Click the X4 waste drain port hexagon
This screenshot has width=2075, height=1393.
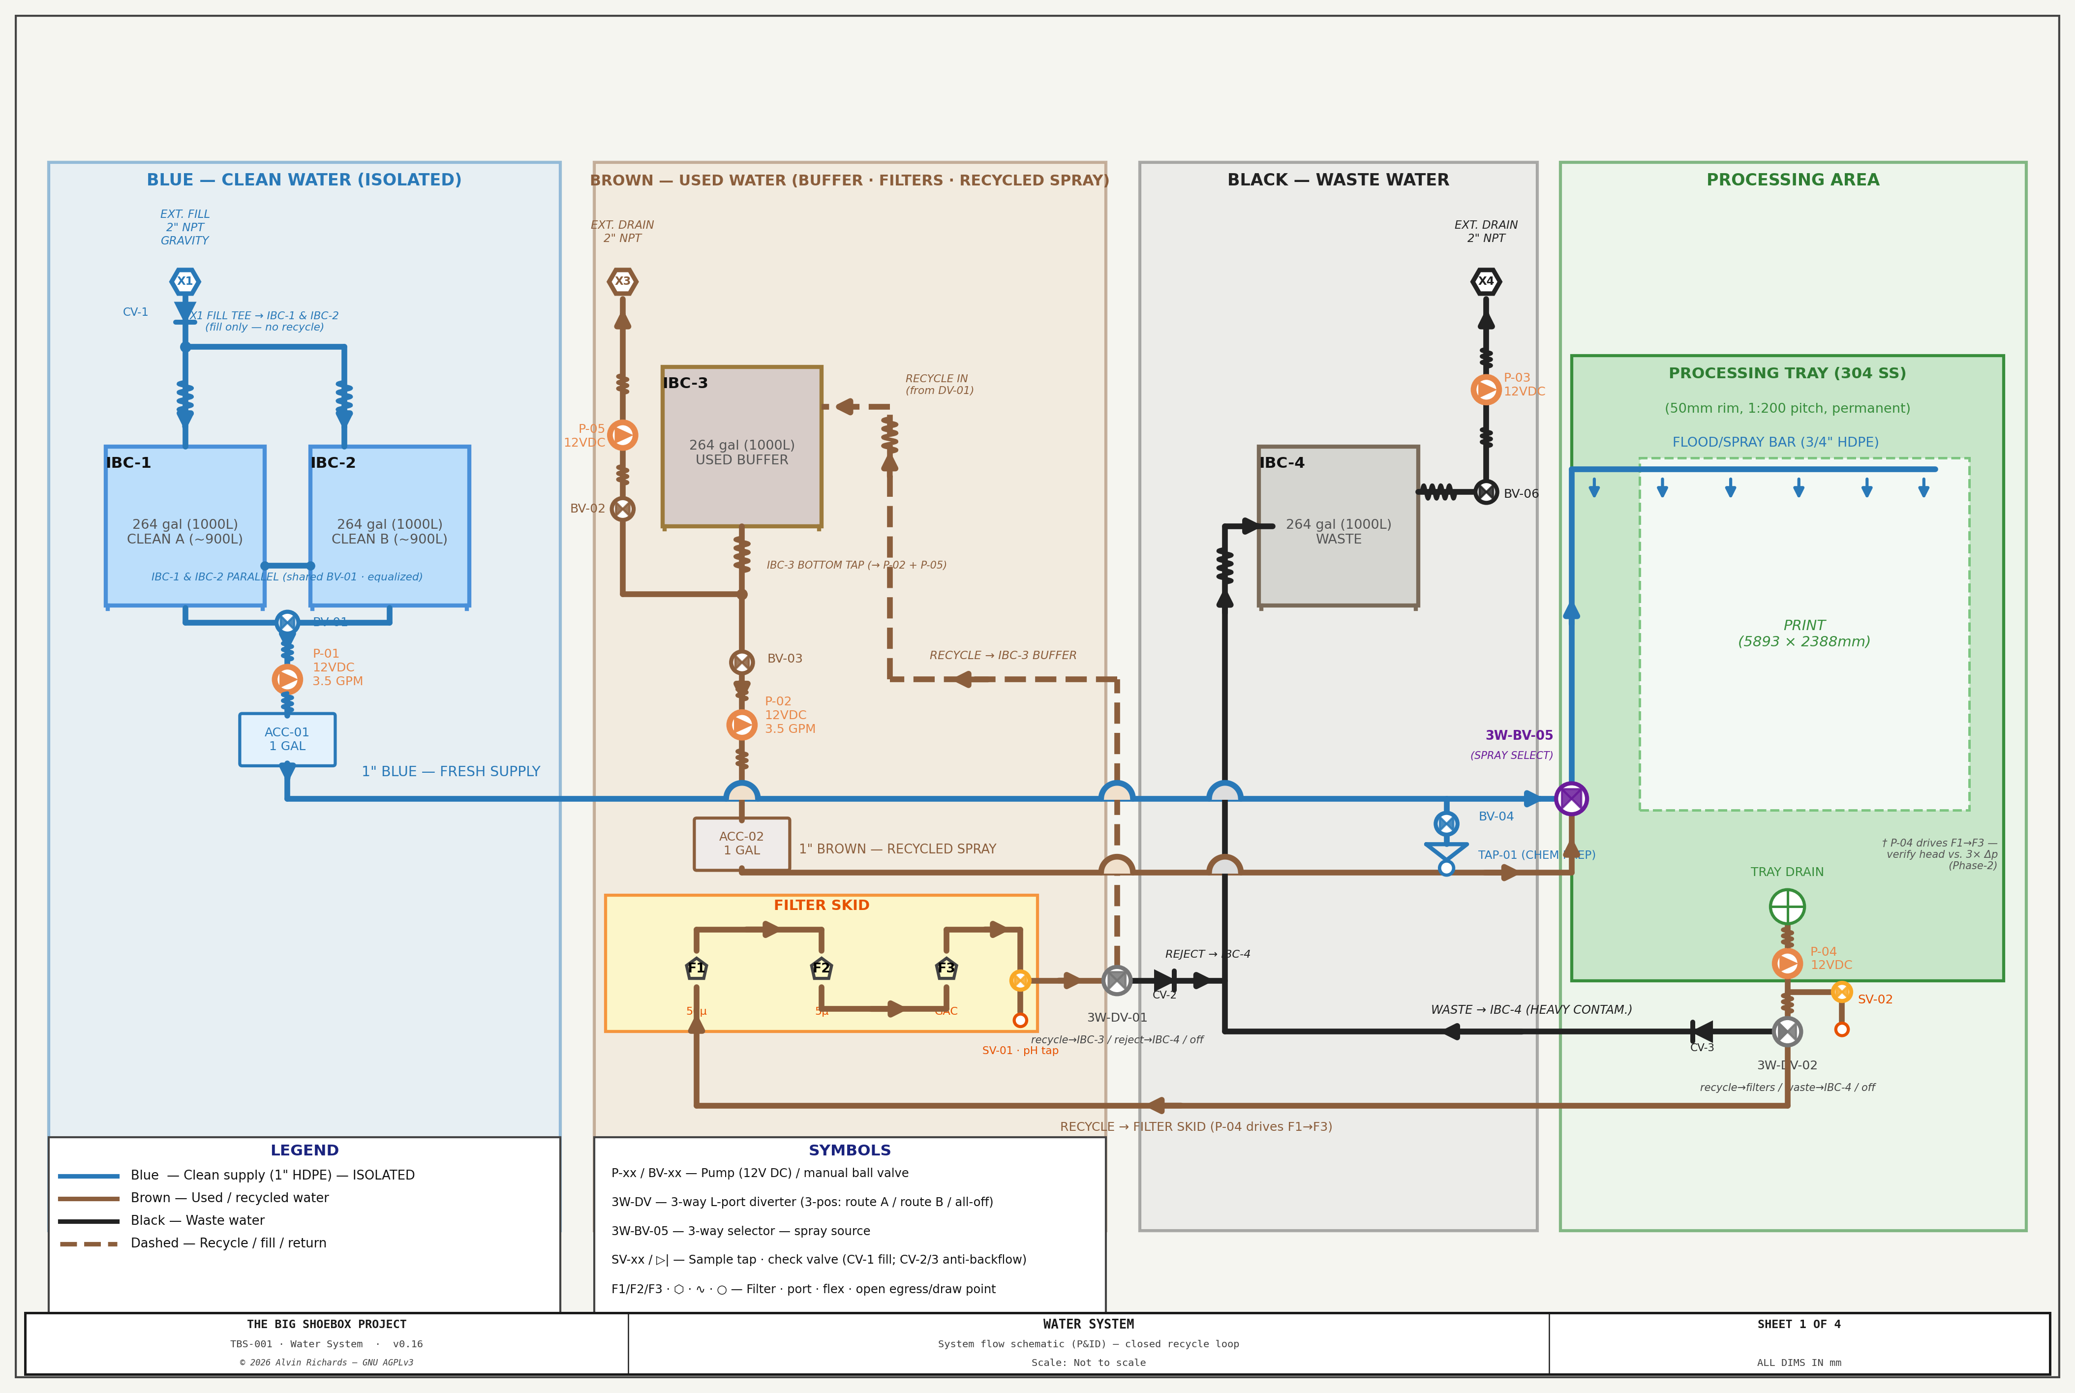(x=1486, y=282)
